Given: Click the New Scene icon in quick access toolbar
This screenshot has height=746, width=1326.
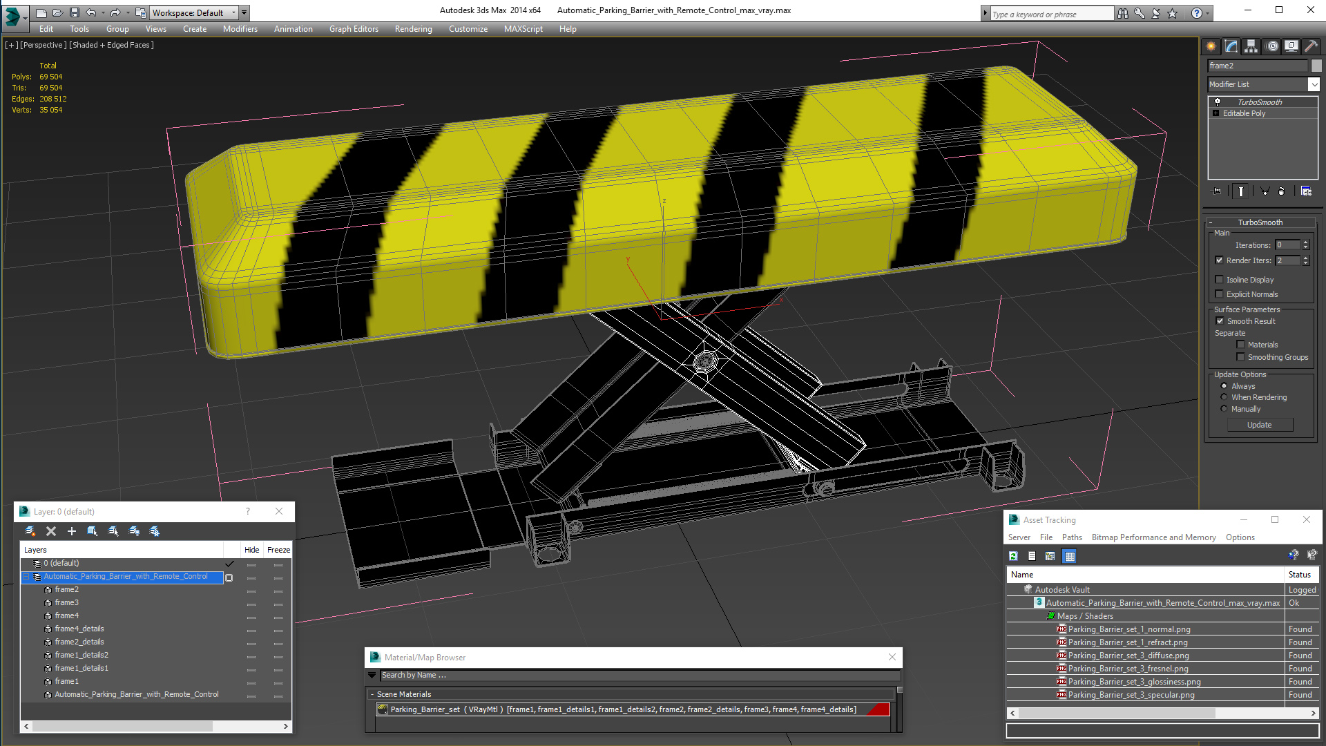Looking at the screenshot, I should coord(41,12).
